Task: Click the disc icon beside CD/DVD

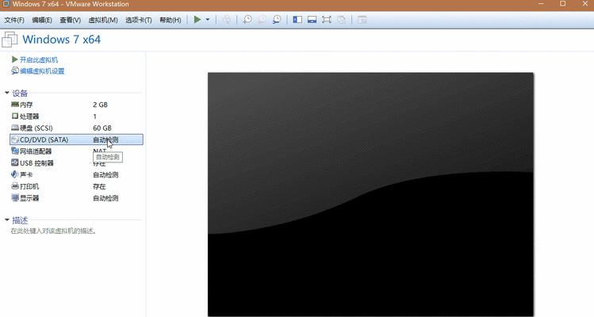Action: [x=15, y=139]
